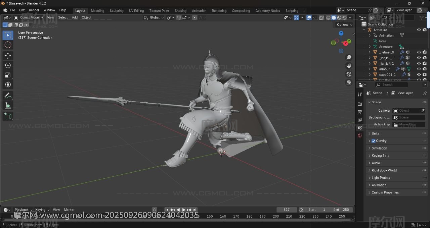Switch to orthographic/perspective grid icon
430x228 pixels.
click(x=349, y=82)
